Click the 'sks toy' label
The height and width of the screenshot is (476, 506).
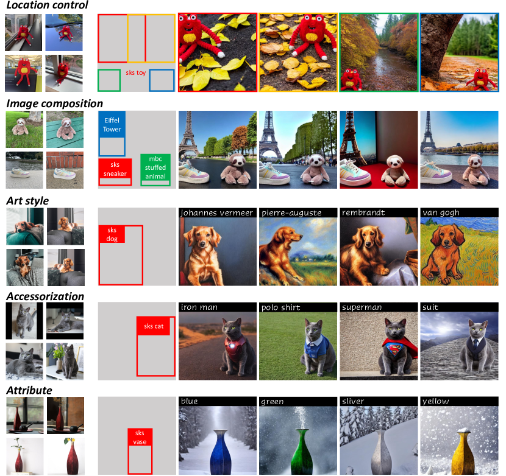point(135,72)
